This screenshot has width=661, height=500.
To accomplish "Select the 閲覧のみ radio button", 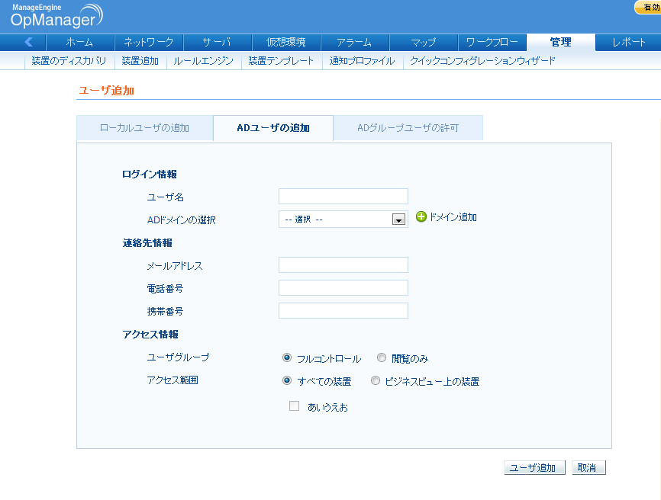I will [x=382, y=357].
